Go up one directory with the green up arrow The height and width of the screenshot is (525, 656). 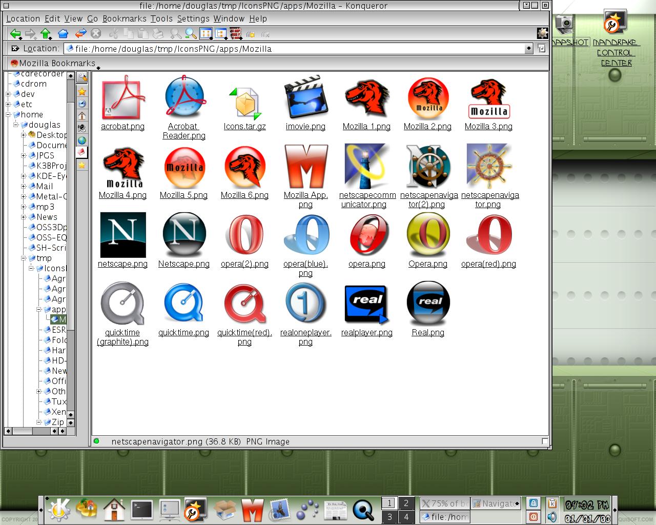46,34
